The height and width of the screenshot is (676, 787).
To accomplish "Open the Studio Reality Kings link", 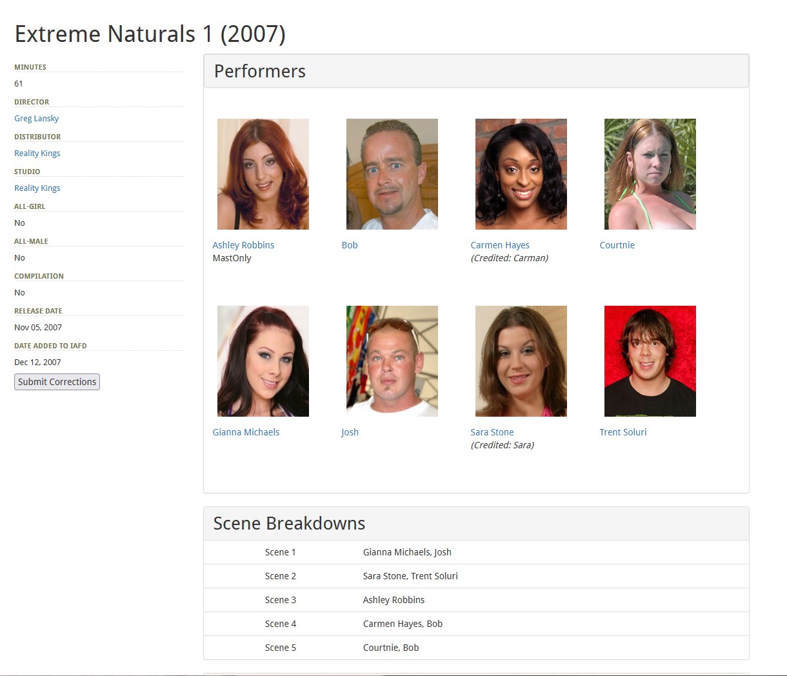I will (x=37, y=188).
